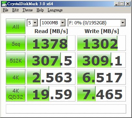
Task: Open the File menu
Action: point(6,10)
